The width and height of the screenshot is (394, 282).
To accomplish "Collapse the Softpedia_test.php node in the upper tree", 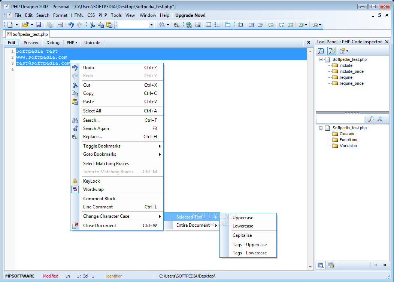I will tap(321, 59).
